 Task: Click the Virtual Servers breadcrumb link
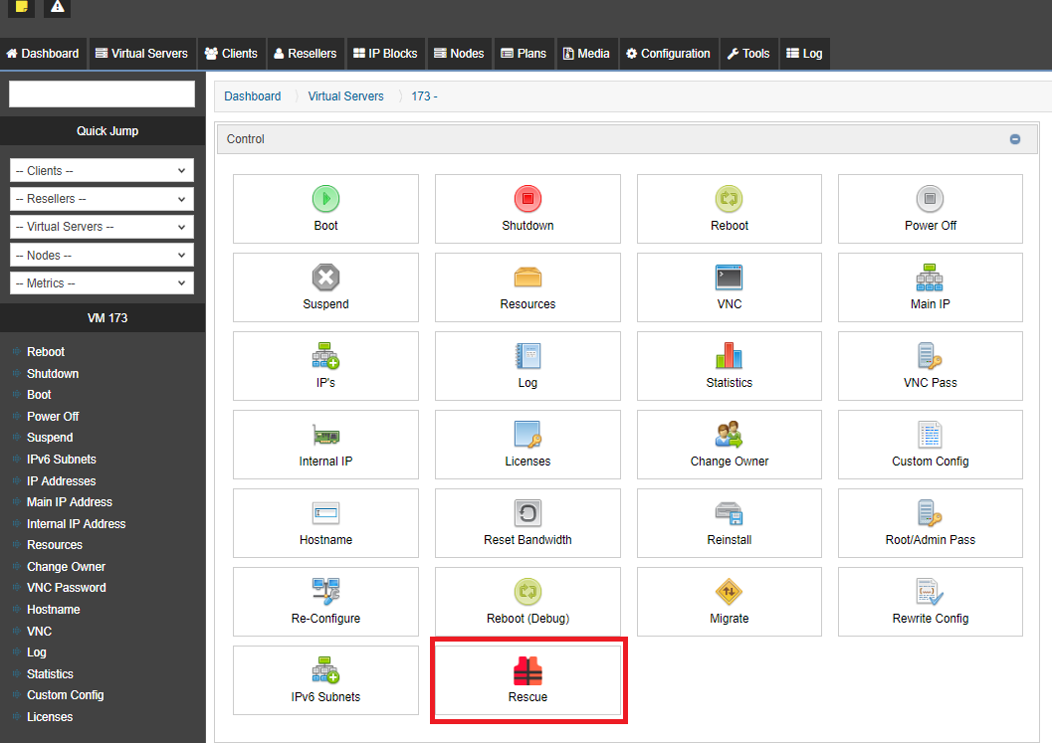[345, 96]
